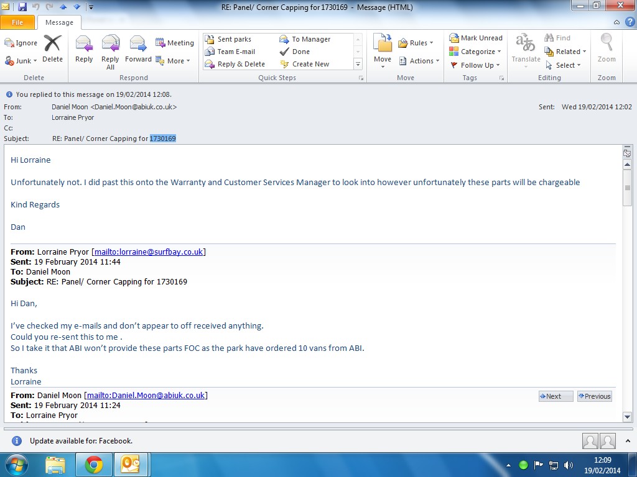Run the To Manager quick step
This screenshot has width=637, height=477.
[305, 39]
